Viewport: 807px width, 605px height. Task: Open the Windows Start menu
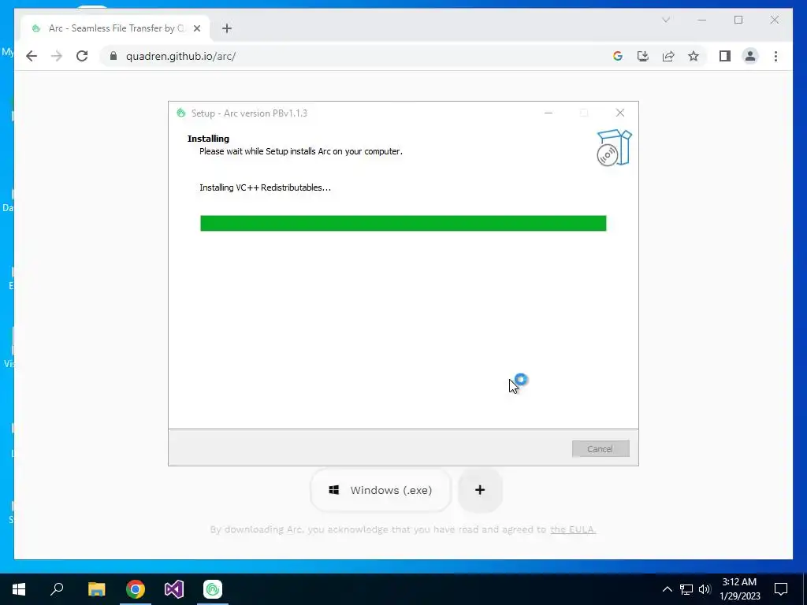pyautogui.click(x=19, y=589)
